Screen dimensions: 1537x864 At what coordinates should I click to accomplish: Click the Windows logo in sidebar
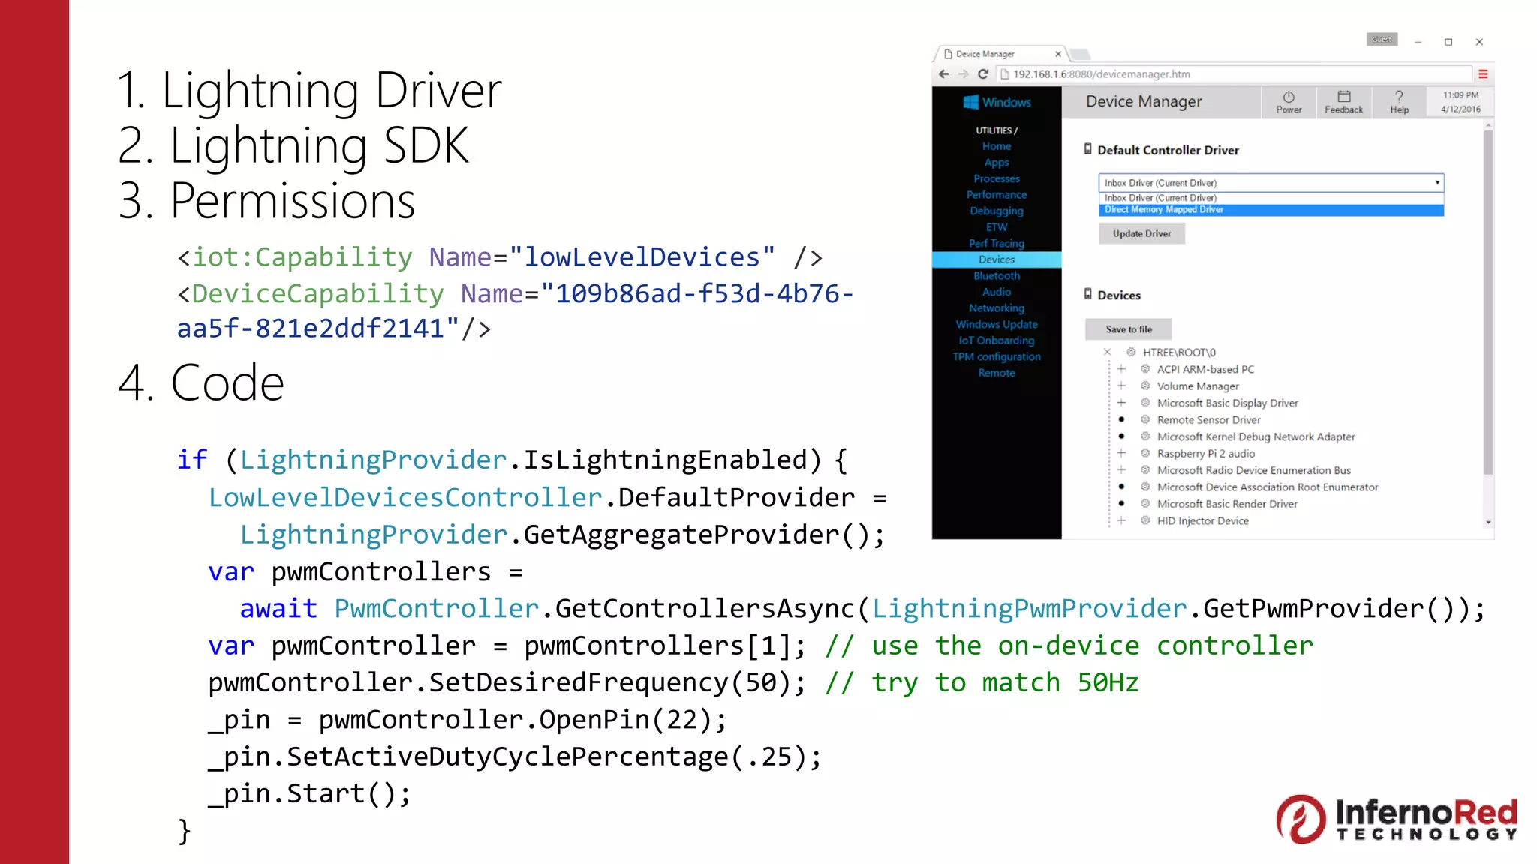971,103
